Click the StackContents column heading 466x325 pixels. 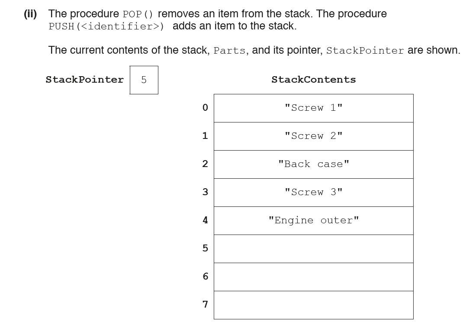click(313, 80)
